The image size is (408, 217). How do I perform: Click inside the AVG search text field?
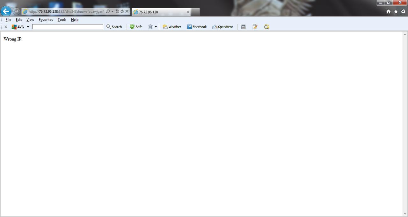(x=68, y=27)
